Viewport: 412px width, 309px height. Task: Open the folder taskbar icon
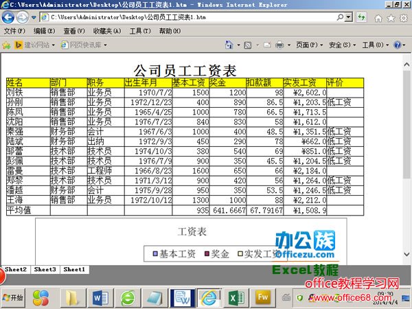73,298
